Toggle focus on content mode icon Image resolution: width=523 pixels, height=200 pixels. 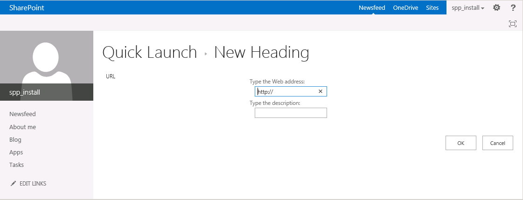pos(513,24)
